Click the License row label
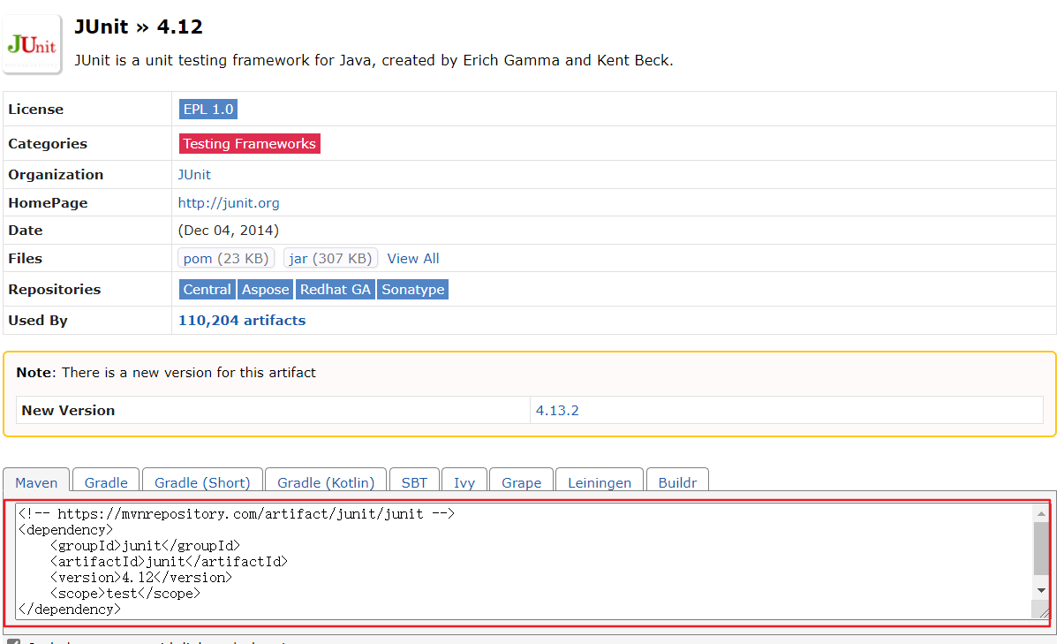The height and width of the screenshot is (644, 1064). [36, 110]
